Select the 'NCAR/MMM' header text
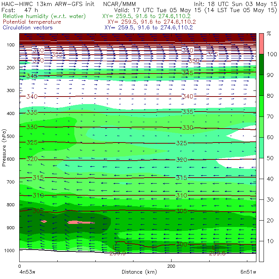This screenshot has height=279, width=279. tap(120, 4)
